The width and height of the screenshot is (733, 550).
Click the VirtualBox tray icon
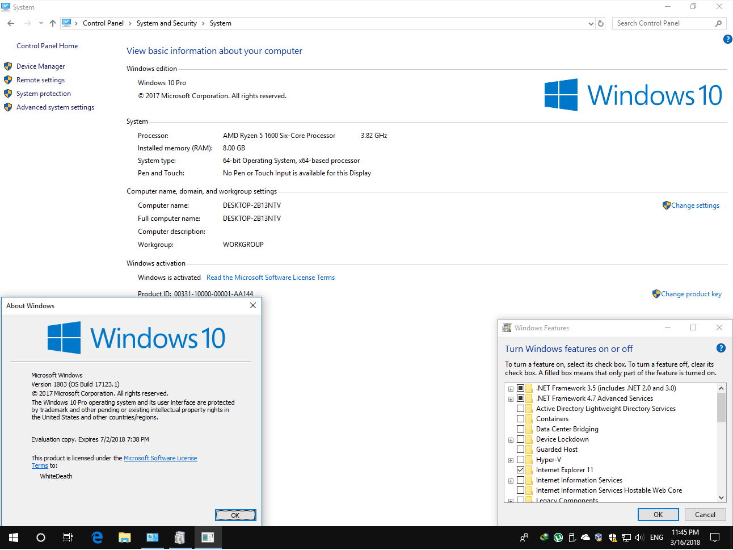point(599,537)
